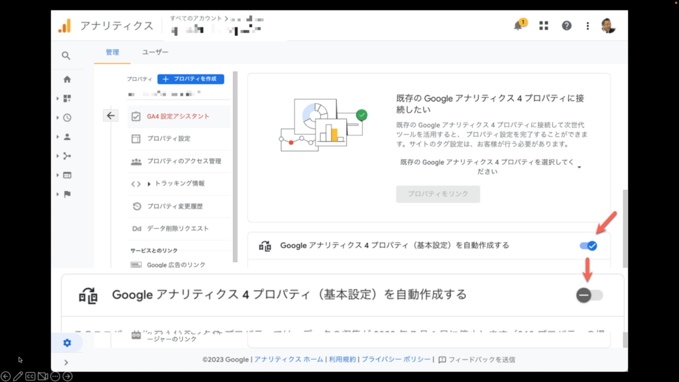Expand the Customization sidebar section arrow
679x382 pixels.
(58, 99)
